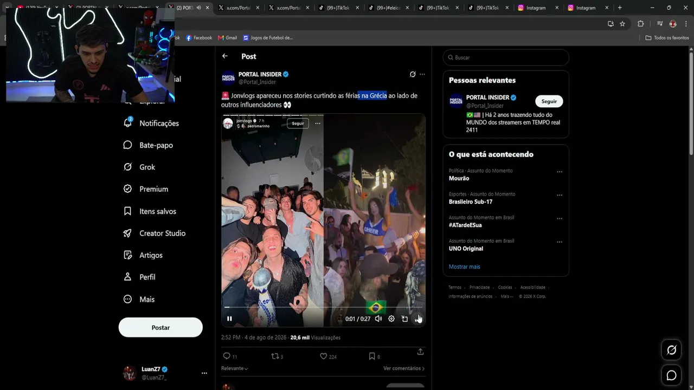The height and width of the screenshot is (390, 694).
Task: Open Itens salvos in the sidebar
Action: click(x=150, y=211)
